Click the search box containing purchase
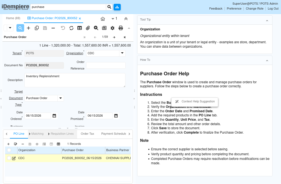 [x=68, y=7]
